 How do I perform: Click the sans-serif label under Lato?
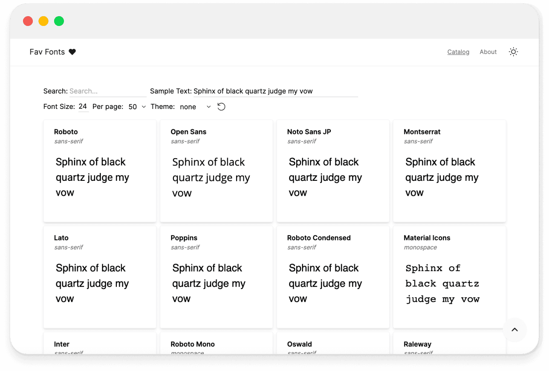click(x=69, y=247)
